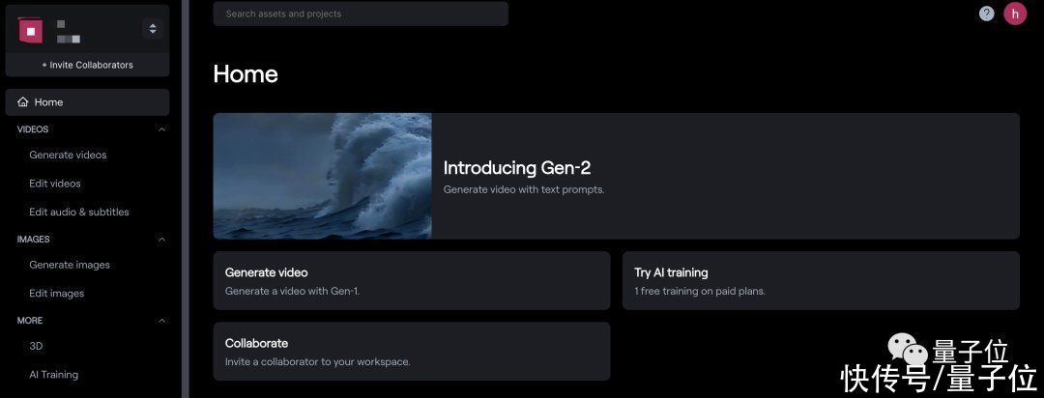Open Generate videos in sidebar
The width and height of the screenshot is (1044, 398).
[x=68, y=155]
